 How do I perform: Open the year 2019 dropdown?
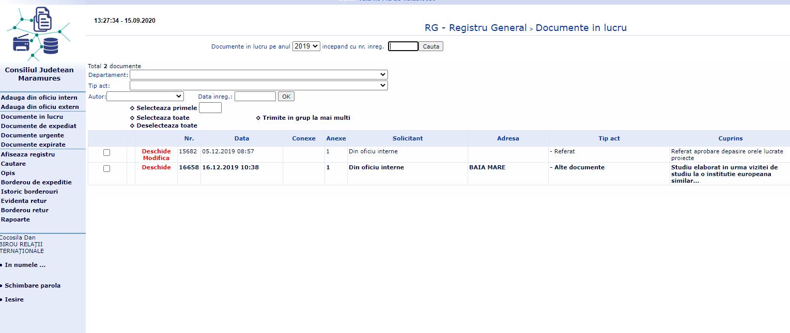pyautogui.click(x=306, y=46)
